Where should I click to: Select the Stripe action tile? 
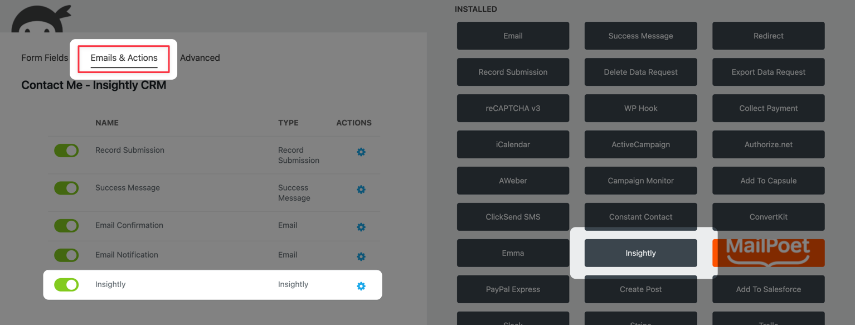(x=640, y=322)
